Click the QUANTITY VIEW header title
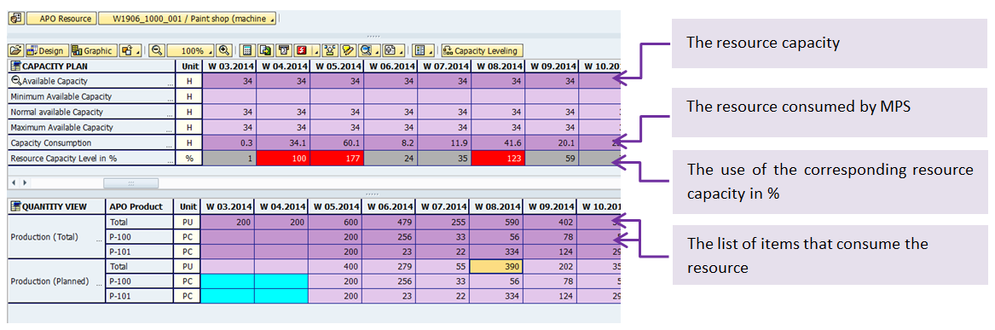This screenshot has width=995, height=330. 55,207
